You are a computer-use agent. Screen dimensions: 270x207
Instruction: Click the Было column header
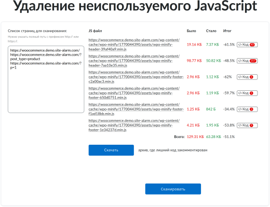[x=191, y=31]
